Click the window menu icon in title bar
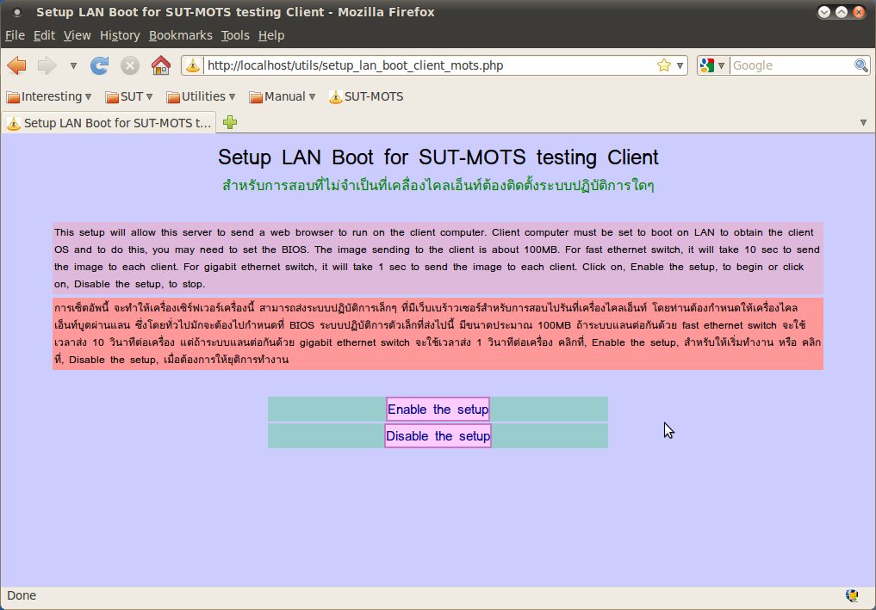The width and height of the screenshot is (876, 610). point(17,12)
